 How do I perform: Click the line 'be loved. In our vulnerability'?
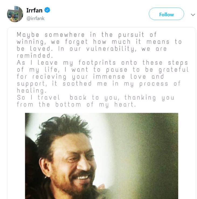92,49
